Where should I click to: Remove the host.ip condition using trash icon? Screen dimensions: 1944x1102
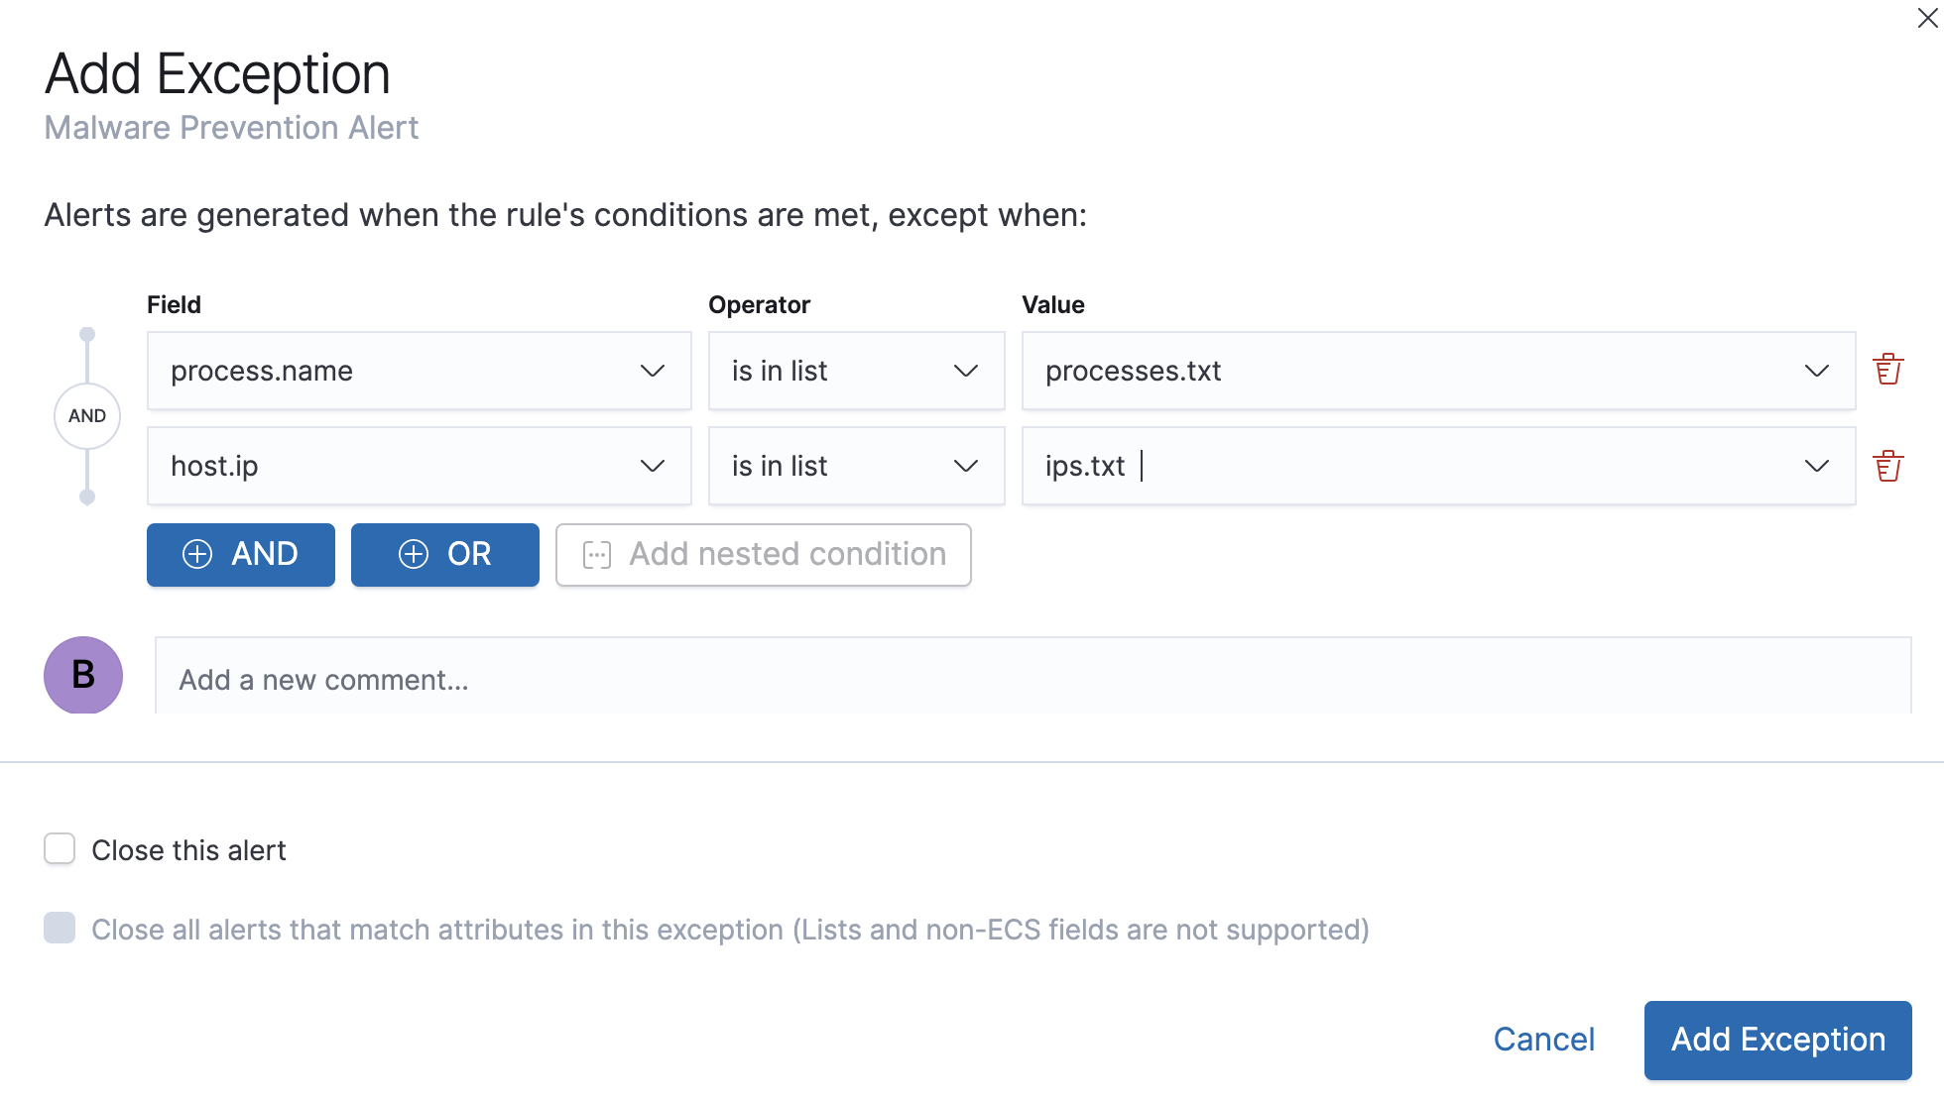pyautogui.click(x=1886, y=464)
